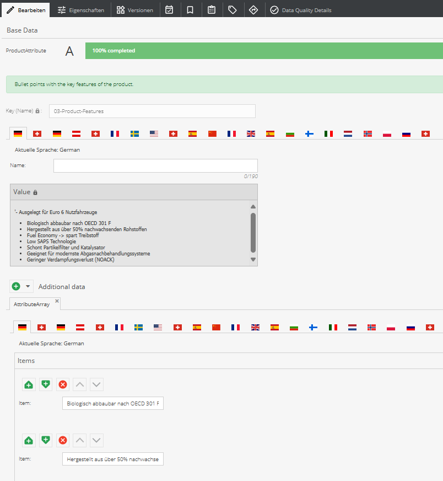Remove the Hergestellt aus über 50% item

click(63, 440)
